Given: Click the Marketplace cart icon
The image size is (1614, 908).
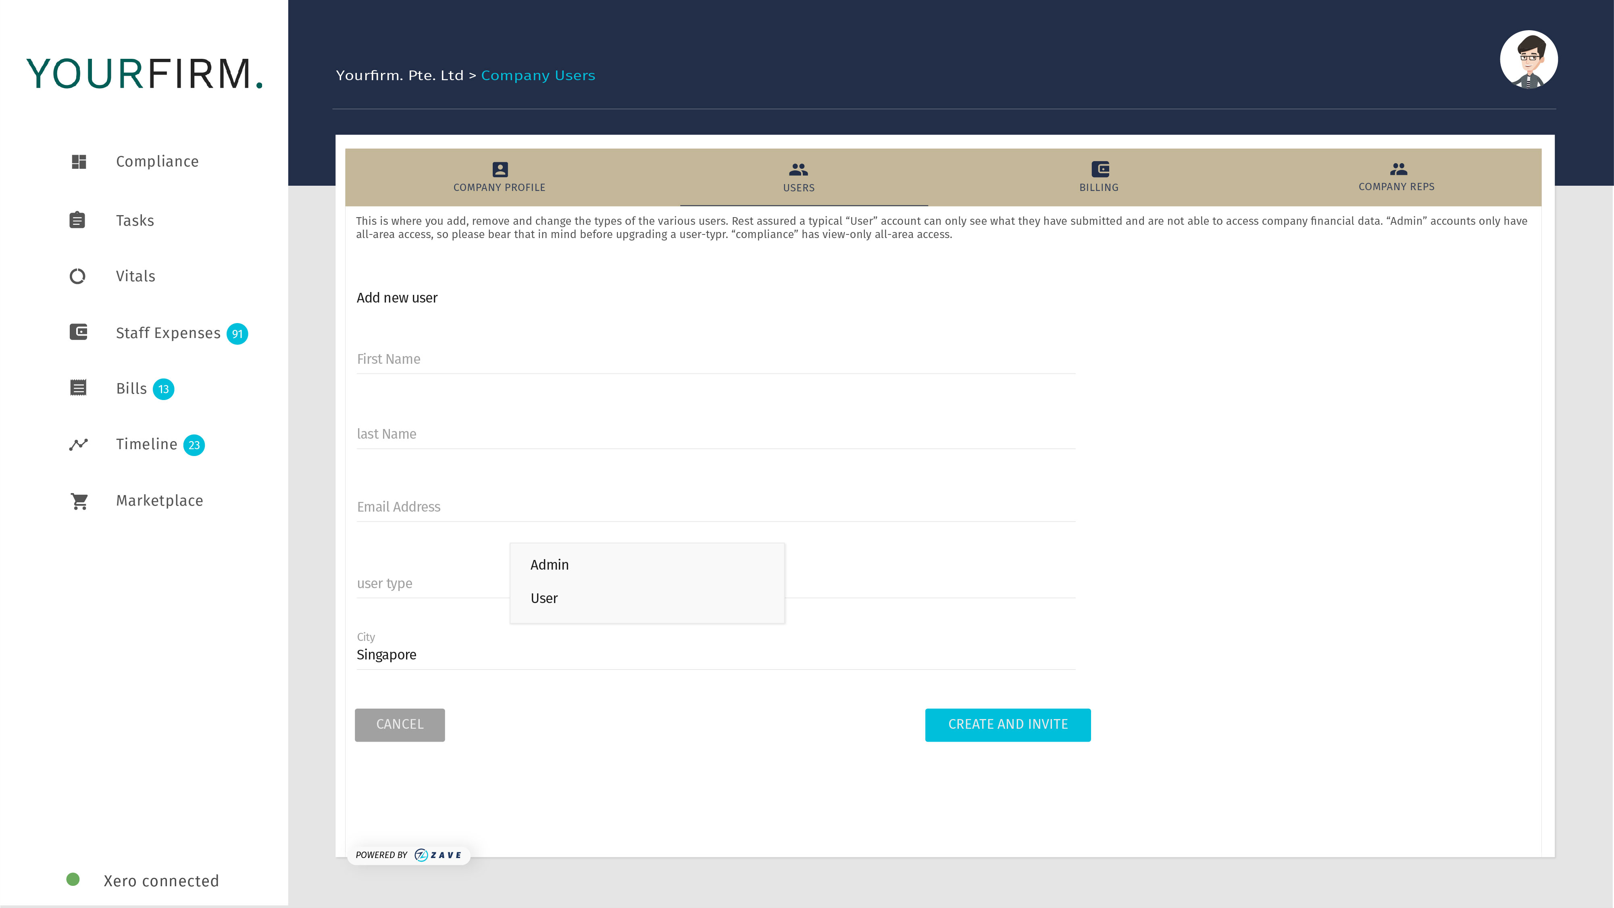Looking at the screenshot, I should point(79,501).
